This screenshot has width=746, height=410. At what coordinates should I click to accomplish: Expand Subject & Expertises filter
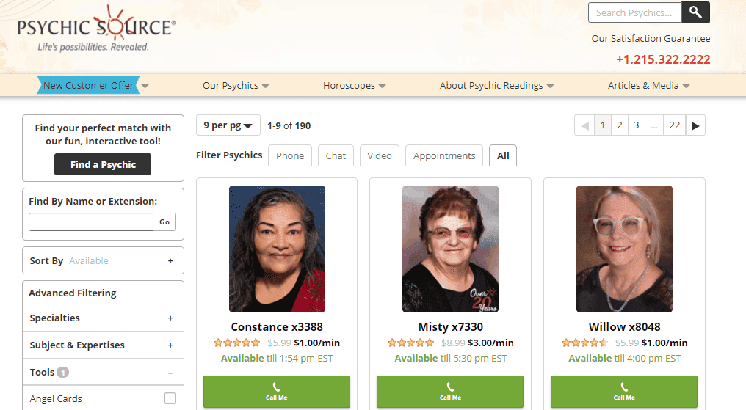170,345
